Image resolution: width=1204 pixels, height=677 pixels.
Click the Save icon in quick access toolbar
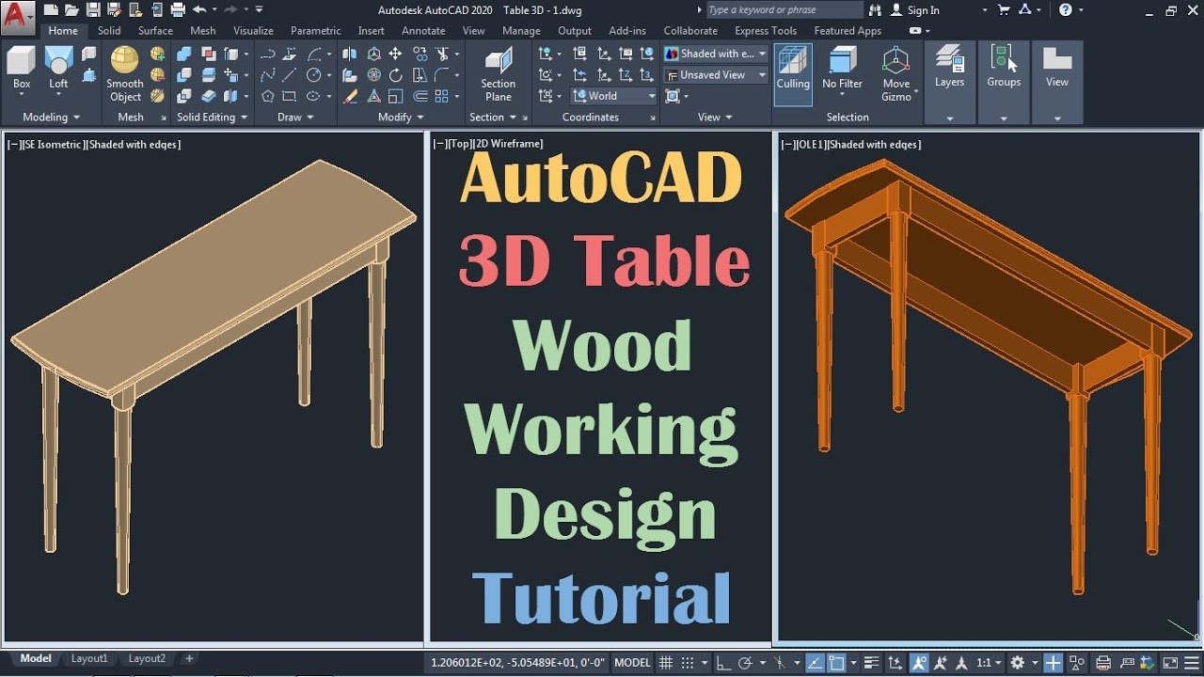[93, 9]
